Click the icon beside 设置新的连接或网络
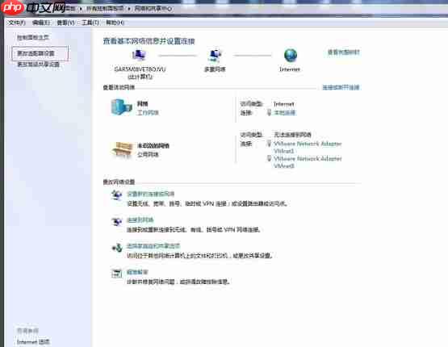The image size is (448, 347). (116, 195)
